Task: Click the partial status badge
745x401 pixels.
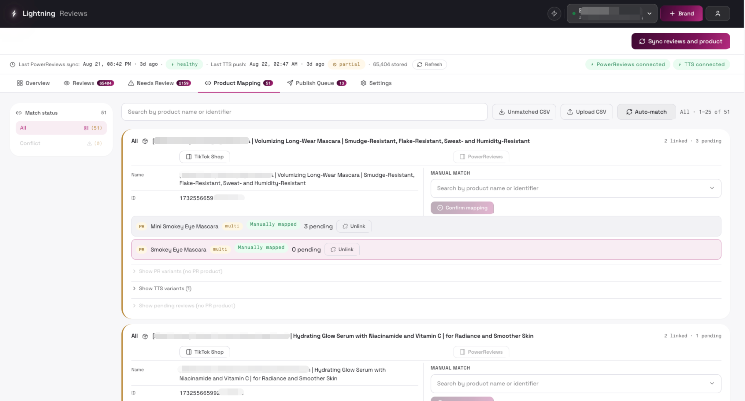Action: click(347, 64)
